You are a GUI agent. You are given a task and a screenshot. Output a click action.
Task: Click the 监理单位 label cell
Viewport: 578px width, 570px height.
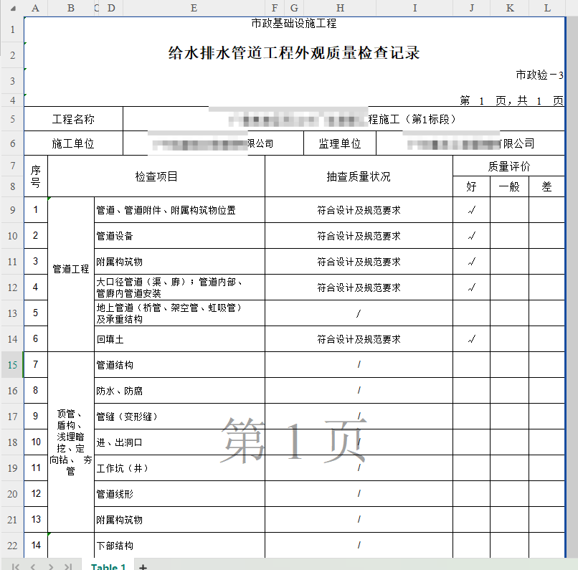(340, 144)
